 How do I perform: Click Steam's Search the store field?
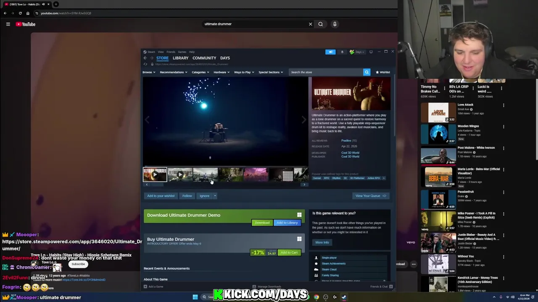(x=326, y=72)
